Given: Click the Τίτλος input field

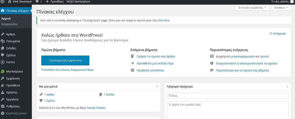Looking at the screenshot, I should coord(228,95).
